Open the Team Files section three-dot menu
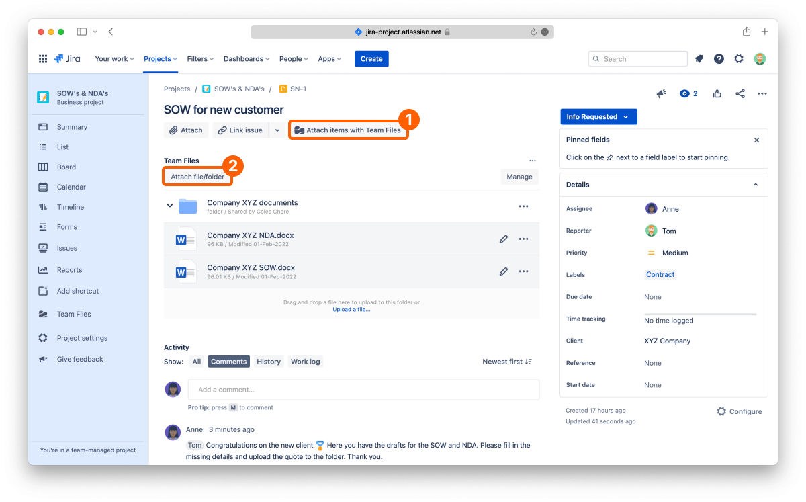This screenshot has height=502, width=806. 533,161
